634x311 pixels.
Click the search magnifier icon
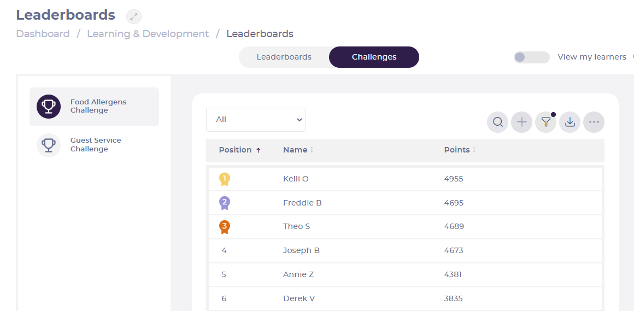click(497, 122)
